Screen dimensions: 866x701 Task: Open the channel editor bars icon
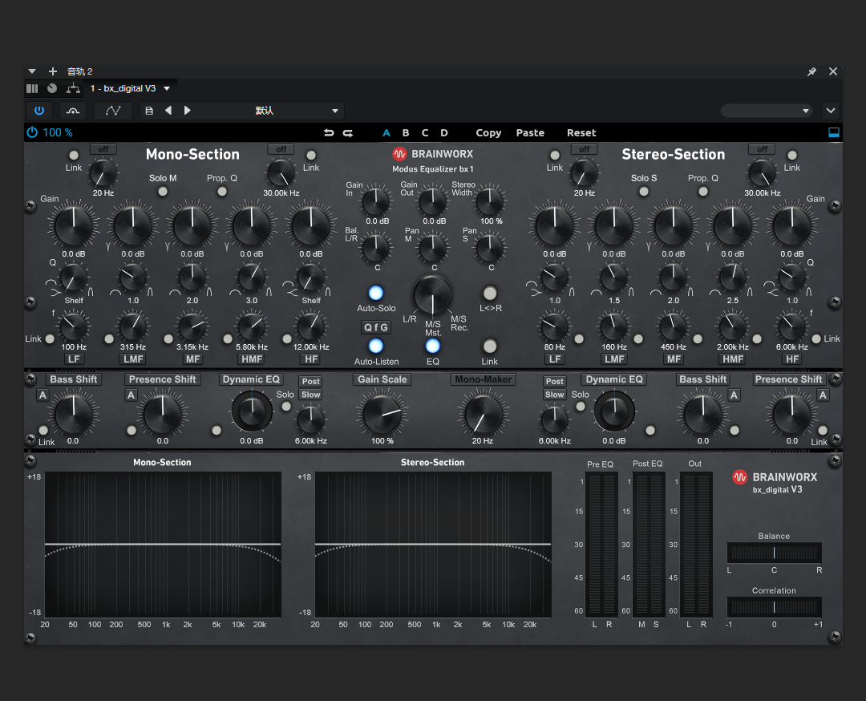32,88
